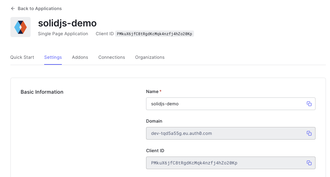Viewport: 330px width, 177px height.
Task: Click the Client ID label above bottom field
Action: pos(155,151)
